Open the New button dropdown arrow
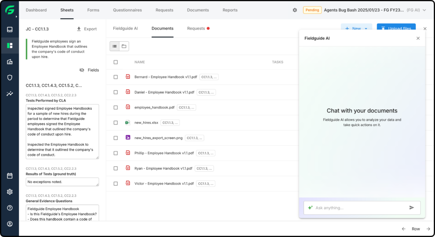The height and width of the screenshot is (237, 435). tap(366, 29)
